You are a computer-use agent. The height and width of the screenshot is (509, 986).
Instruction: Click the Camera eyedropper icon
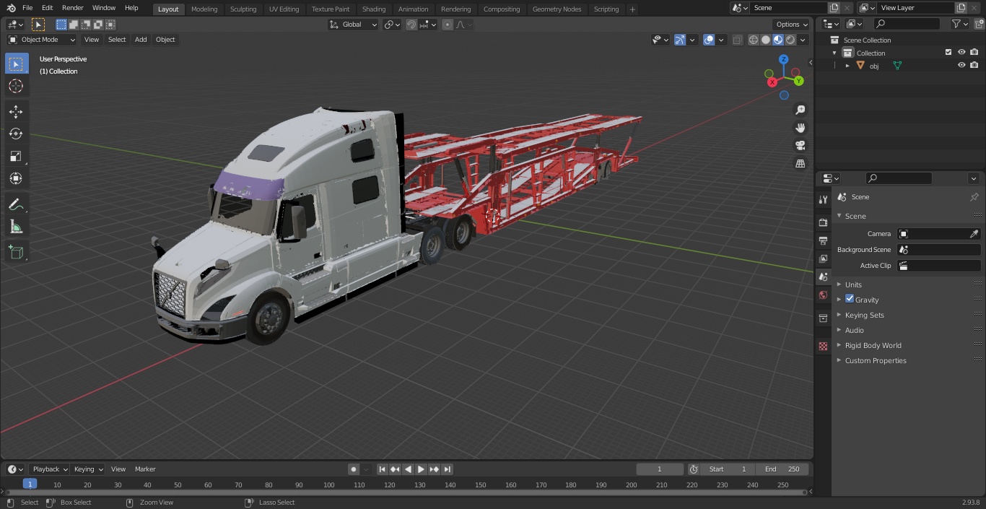point(974,234)
